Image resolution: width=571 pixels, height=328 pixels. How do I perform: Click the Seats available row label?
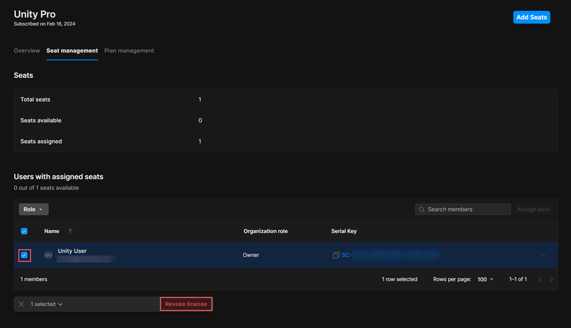(x=41, y=120)
